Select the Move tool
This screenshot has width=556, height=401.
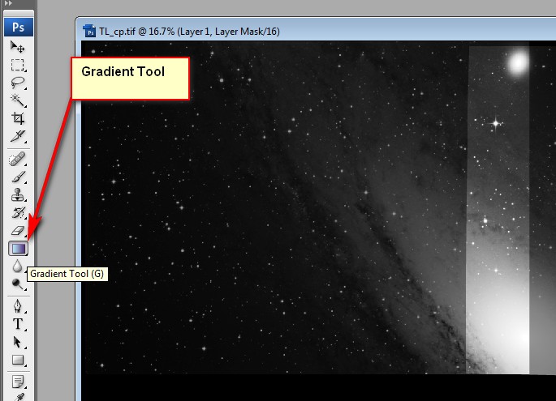(x=18, y=47)
